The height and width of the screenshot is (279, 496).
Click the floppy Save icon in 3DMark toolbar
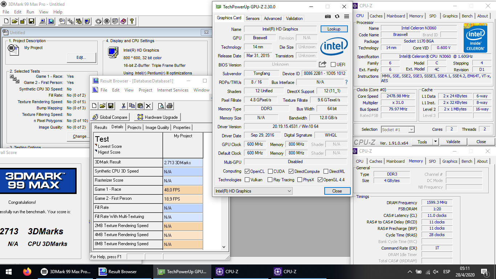31,21
